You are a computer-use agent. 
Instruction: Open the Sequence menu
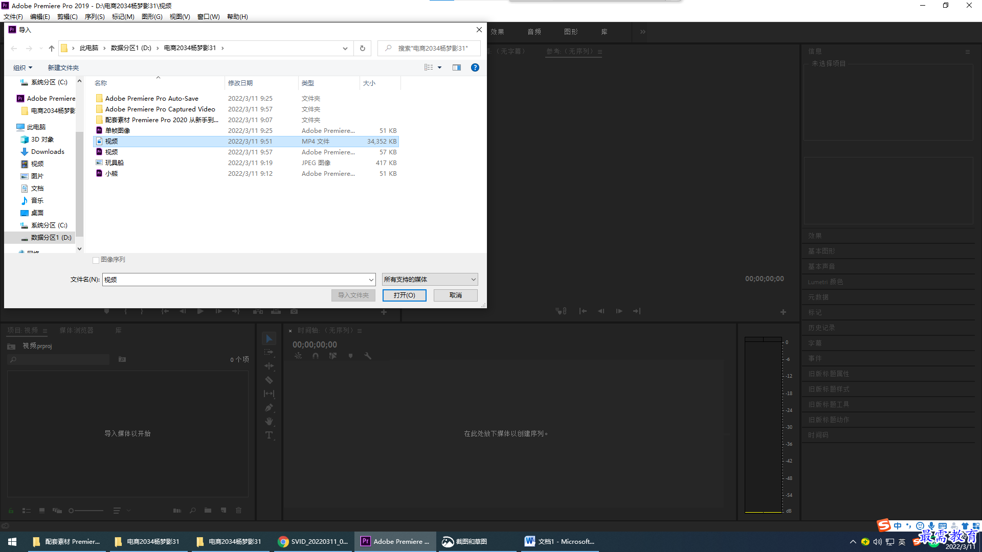click(x=95, y=16)
